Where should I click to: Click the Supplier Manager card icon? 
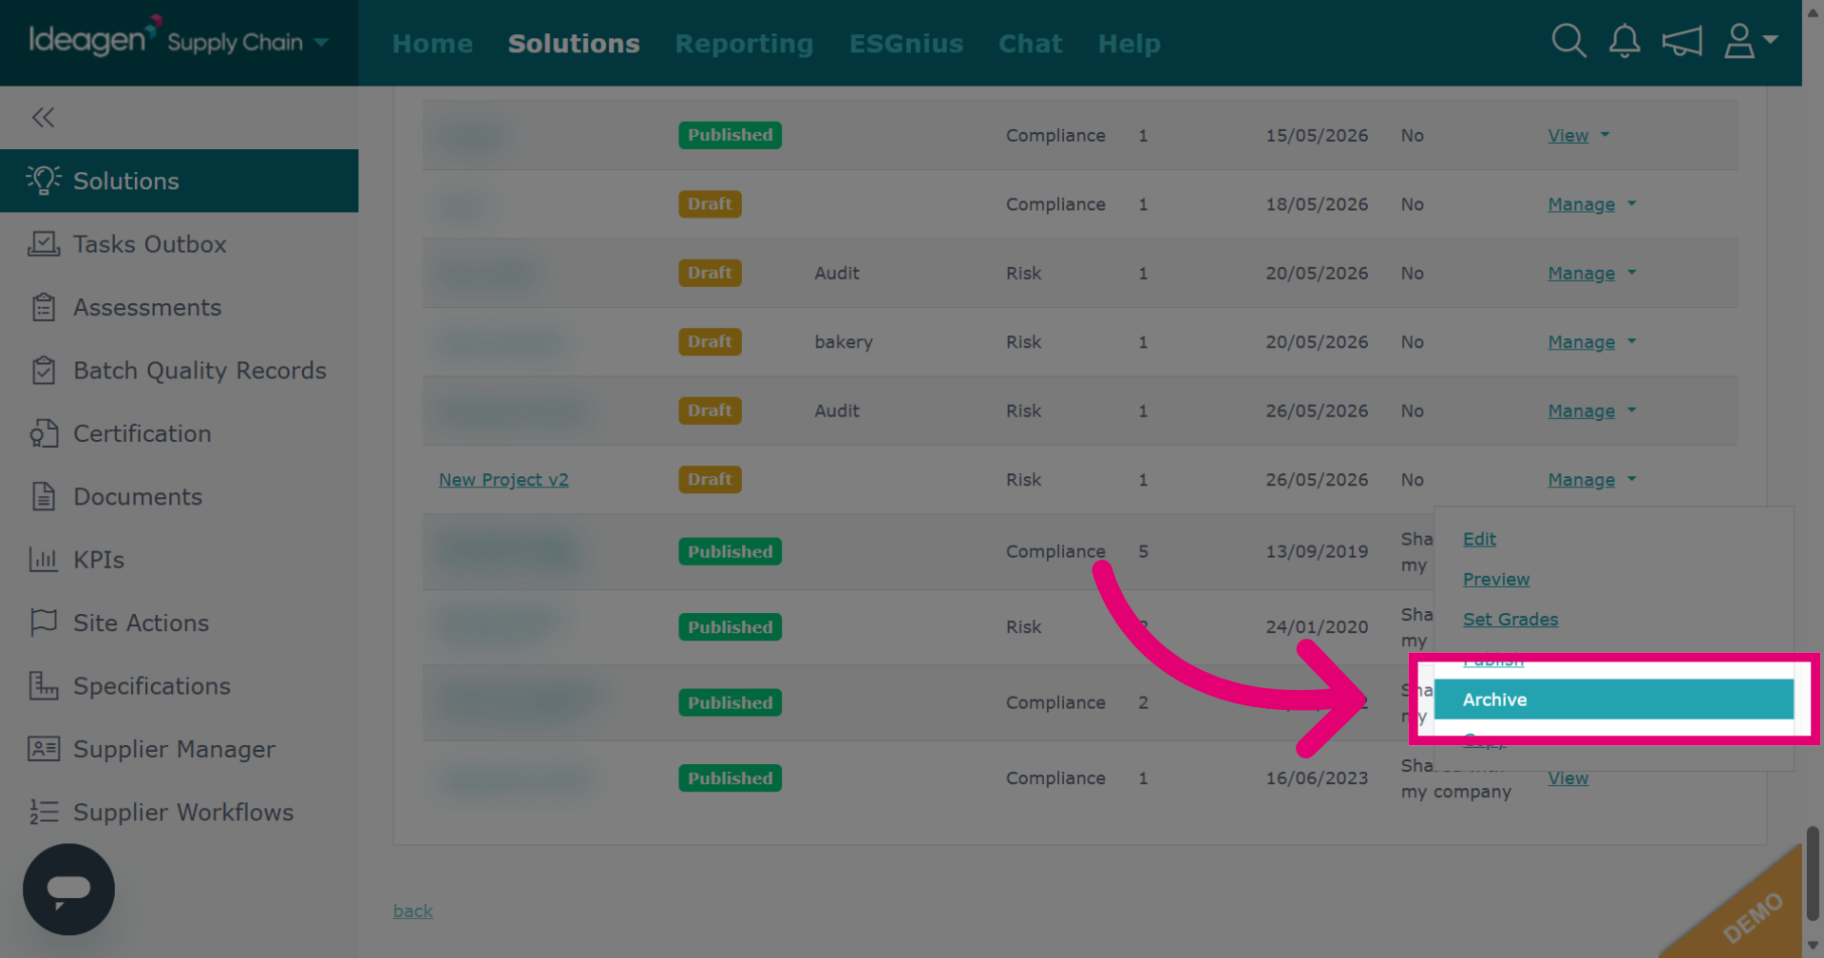tap(44, 749)
